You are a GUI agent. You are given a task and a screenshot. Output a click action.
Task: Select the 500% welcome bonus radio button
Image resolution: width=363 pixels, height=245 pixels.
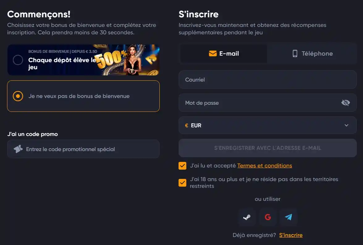click(18, 60)
